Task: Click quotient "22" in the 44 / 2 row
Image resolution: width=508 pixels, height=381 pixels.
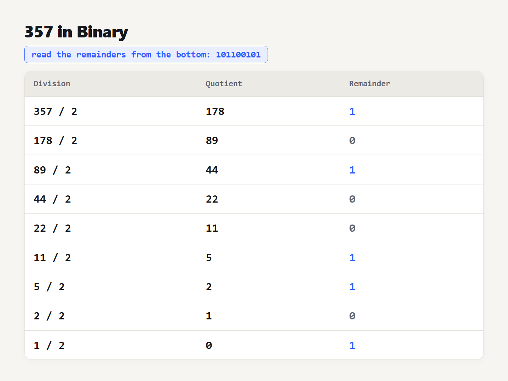Action: coord(212,199)
